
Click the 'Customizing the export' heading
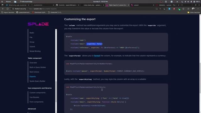(80, 19)
